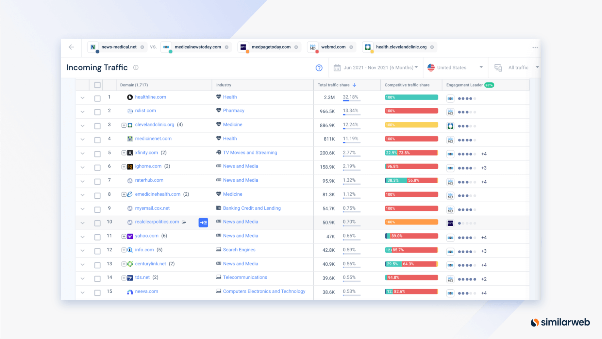
Task: Remove medpagetoday.com from comparison
Action: coord(296,47)
